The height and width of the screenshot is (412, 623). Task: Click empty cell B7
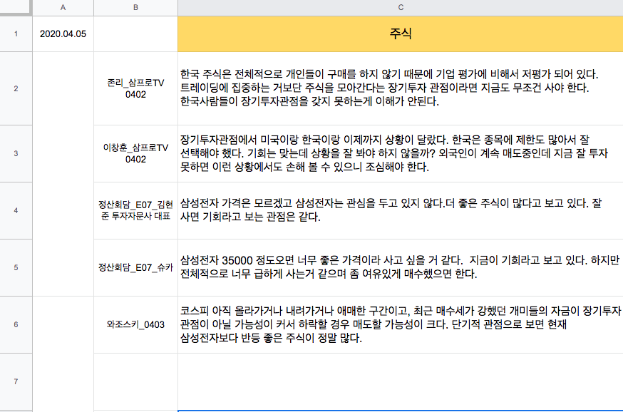pos(135,381)
